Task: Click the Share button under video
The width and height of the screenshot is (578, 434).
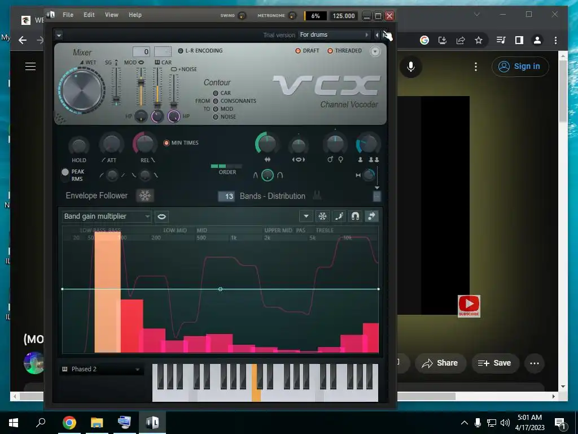Action: 440,363
